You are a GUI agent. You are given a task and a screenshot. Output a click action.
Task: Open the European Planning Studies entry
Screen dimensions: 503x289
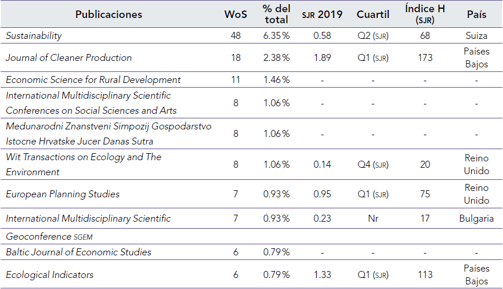tap(62, 194)
